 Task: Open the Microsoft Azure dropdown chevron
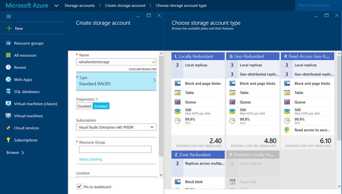point(56,6)
